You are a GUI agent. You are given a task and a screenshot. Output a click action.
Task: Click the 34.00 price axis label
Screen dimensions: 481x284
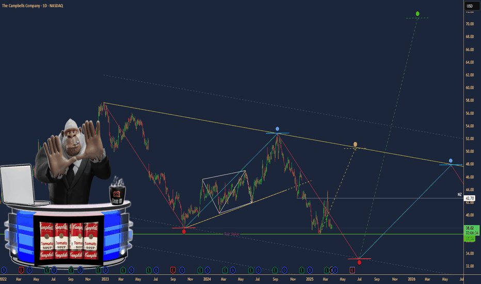tap(470, 254)
